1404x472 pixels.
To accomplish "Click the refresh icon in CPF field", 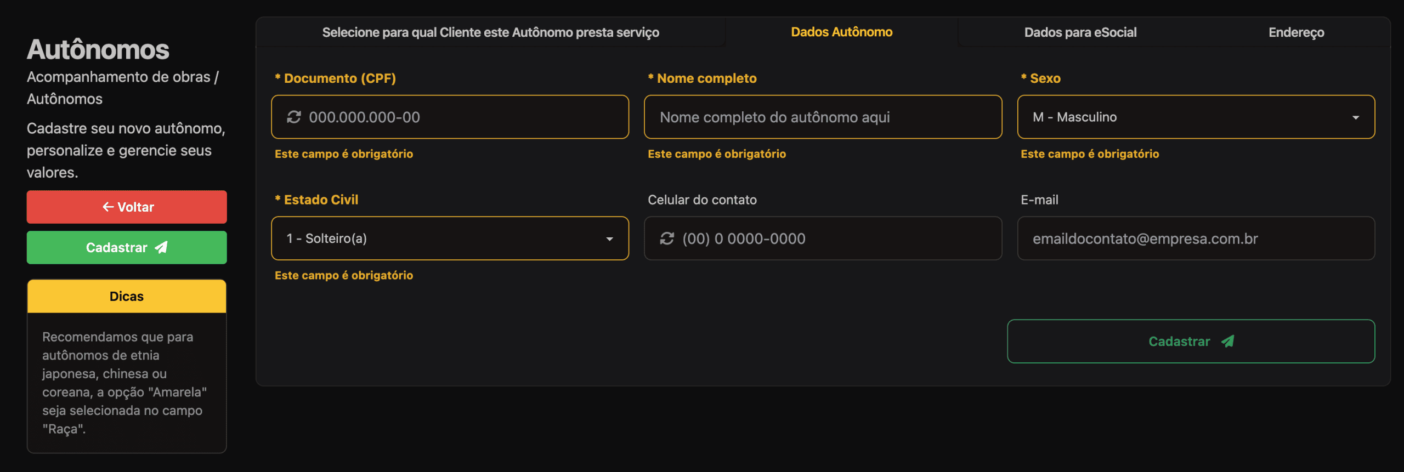I will pyautogui.click(x=294, y=117).
